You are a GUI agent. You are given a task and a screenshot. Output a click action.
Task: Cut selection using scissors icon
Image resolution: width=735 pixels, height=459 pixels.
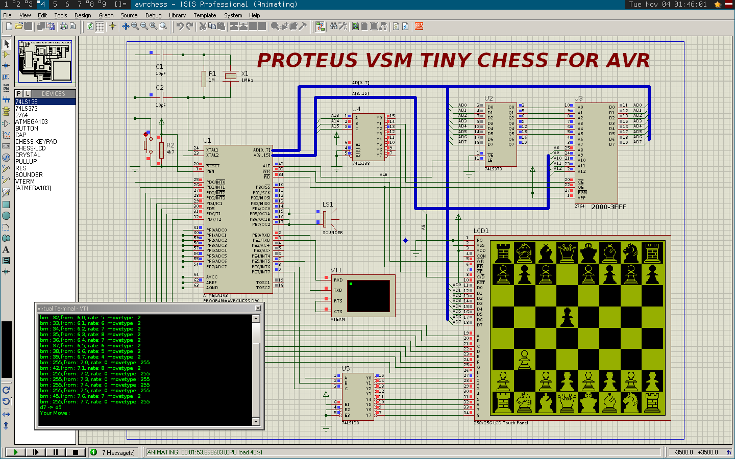pos(203,26)
